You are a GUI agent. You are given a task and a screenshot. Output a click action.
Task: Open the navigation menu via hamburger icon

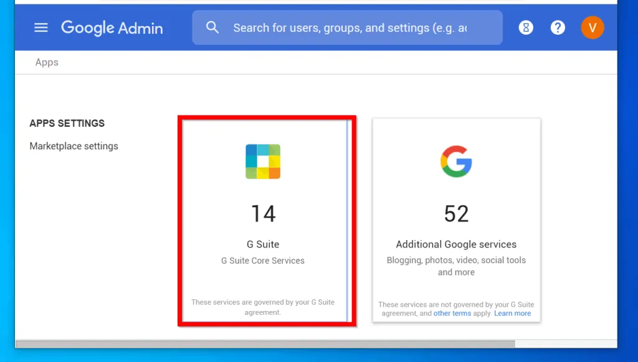40,27
